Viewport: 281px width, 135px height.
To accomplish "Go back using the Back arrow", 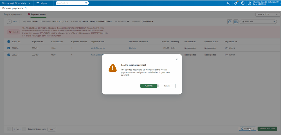I will click(x=9, y=22).
